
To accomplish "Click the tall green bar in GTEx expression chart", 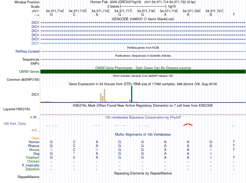I will 132,94.
